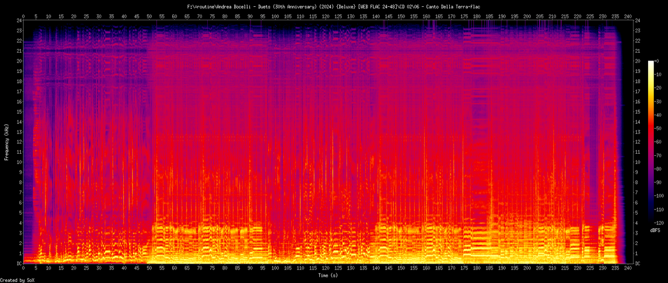
Task: Click "DC" on the left frequency axis
Action: [x=19, y=263]
